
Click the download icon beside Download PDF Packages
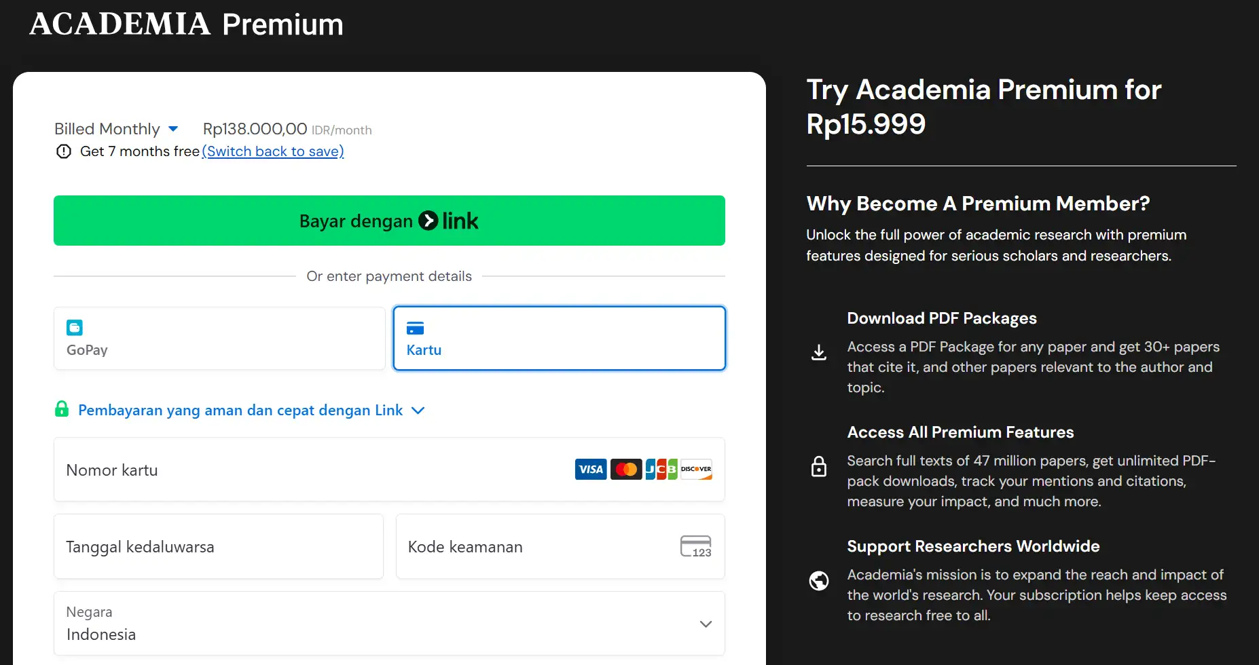pyautogui.click(x=819, y=352)
